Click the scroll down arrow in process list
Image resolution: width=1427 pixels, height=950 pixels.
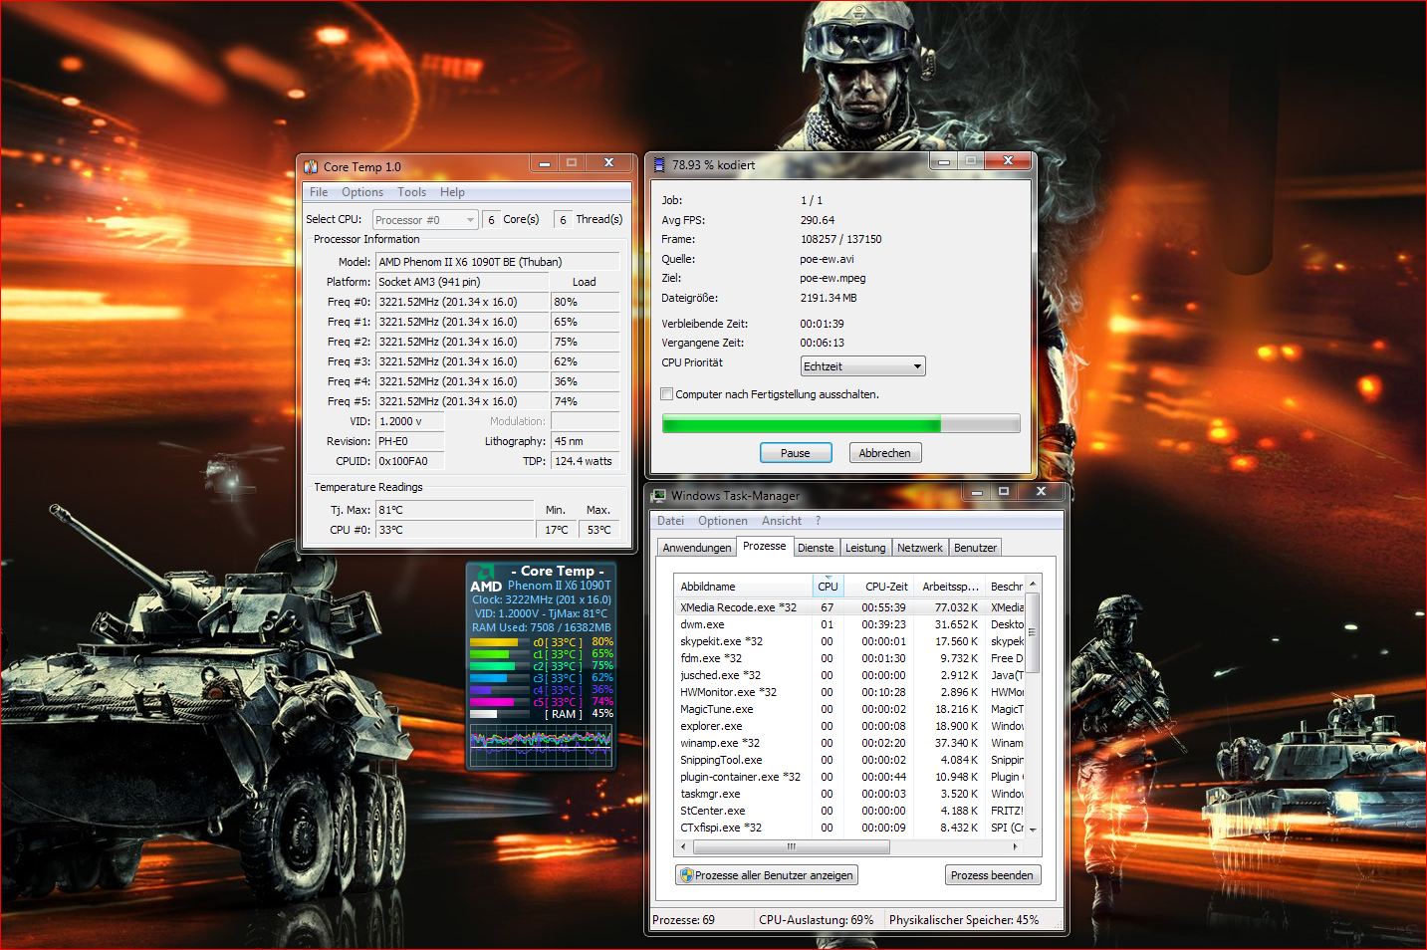[x=1033, y=830]
